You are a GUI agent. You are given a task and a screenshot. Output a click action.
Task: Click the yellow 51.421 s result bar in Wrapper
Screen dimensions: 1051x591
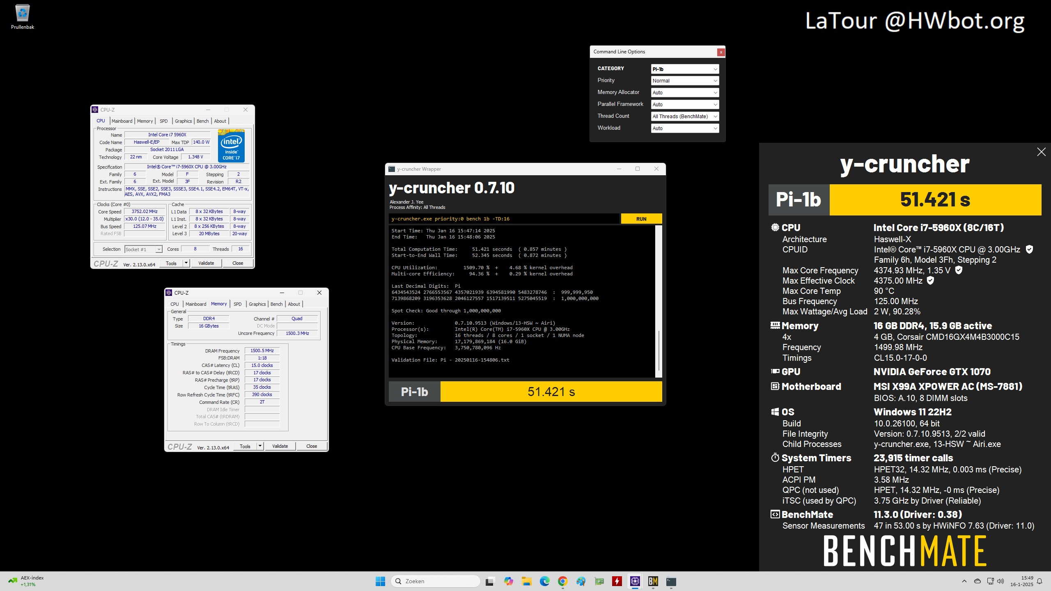point(551,392)
